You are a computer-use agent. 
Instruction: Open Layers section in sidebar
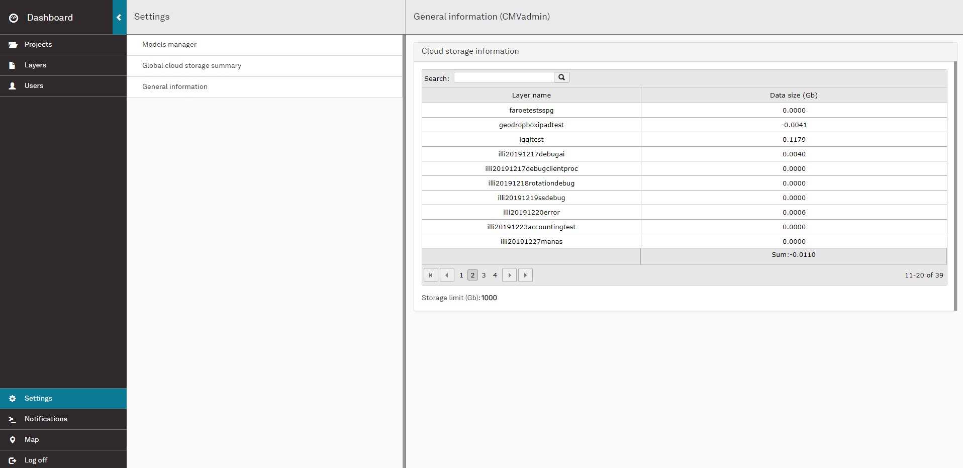point(35,65)
